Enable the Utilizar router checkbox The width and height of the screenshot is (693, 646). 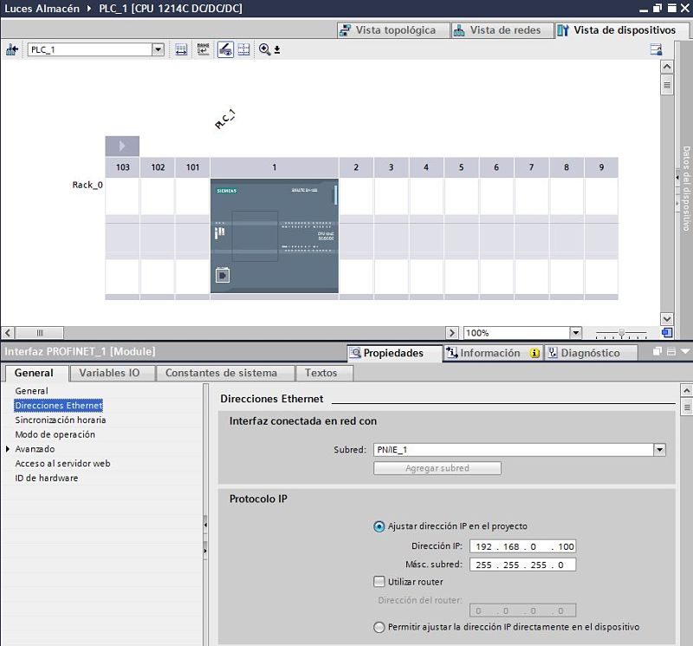379,581
